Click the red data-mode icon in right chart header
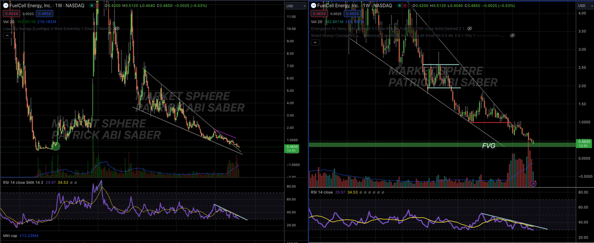Viewport: 594px width, 243px height. click(405, 5)
